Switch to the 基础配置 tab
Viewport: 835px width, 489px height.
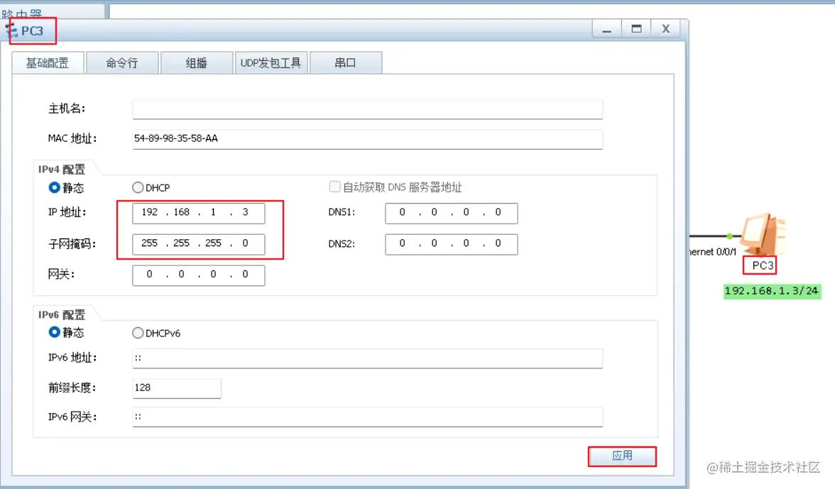pos(48,62)
